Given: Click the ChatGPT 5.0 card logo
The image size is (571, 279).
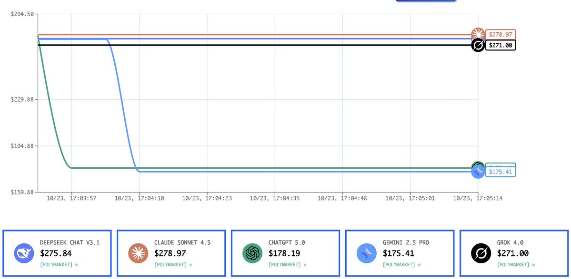Looking at the screenshot, I should tap(252, 253).
